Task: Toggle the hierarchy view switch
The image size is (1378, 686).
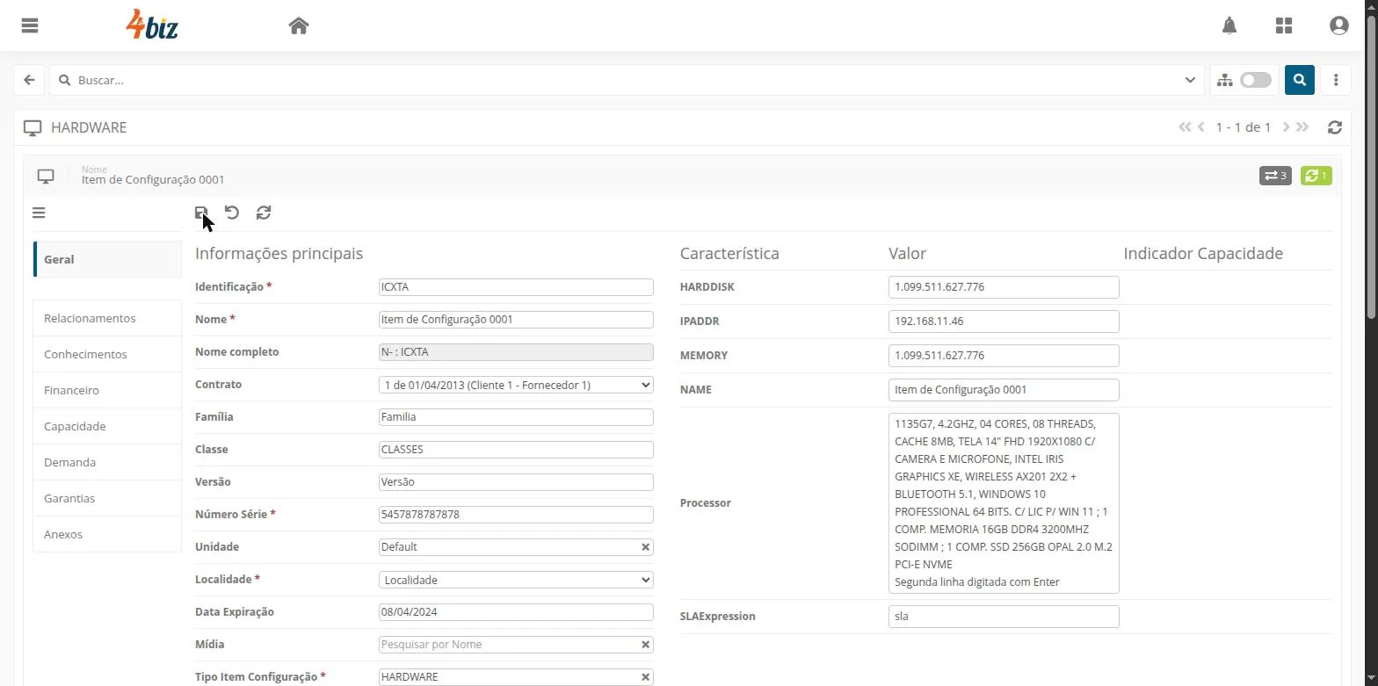Action: [1255, 80]
